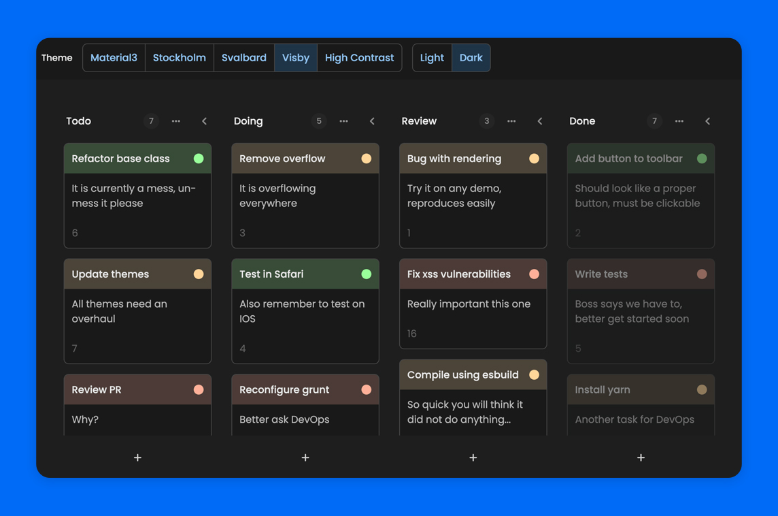The width and height of the screenshot is (778, 516).
Task: Click the Visby theme button
Action: coord(296,58)
